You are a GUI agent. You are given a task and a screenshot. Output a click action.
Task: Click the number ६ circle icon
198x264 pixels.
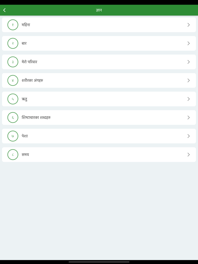(13, 118)
